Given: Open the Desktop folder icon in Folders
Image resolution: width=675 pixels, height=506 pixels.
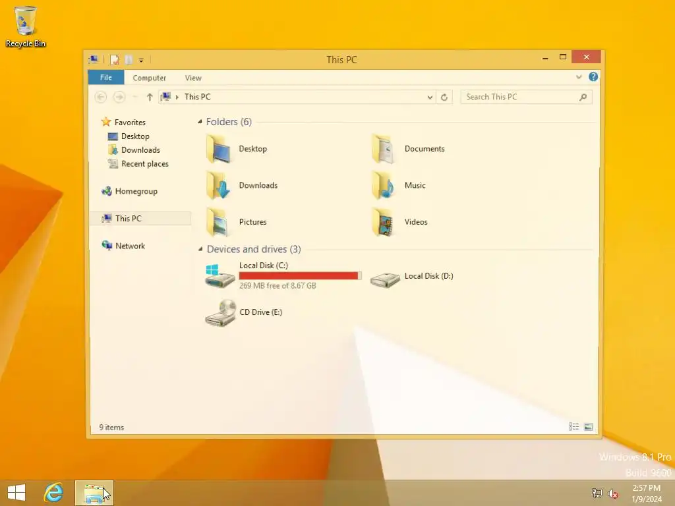Looking at the screenshot, I should coord(218,149).
